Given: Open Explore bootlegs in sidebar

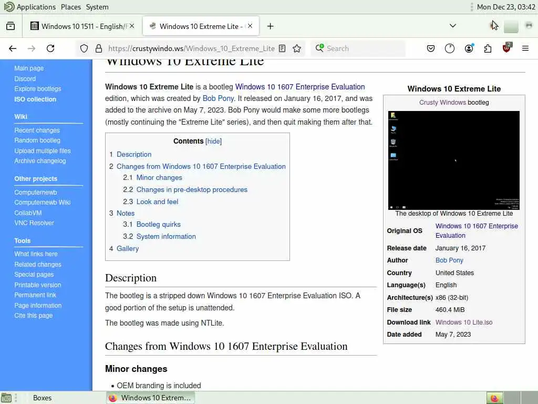Looking at the screenshot, I should coord(38,88).
